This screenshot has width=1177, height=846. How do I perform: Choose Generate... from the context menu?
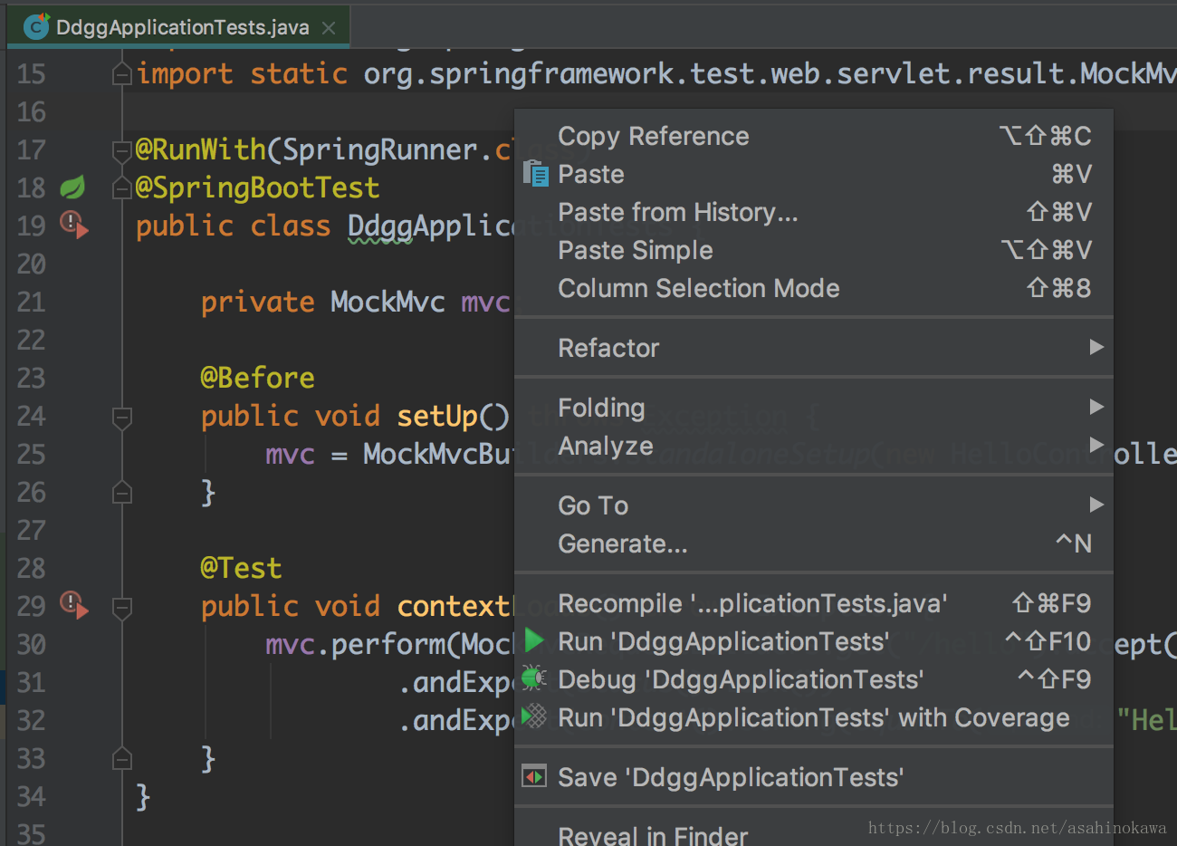point(814,543)
